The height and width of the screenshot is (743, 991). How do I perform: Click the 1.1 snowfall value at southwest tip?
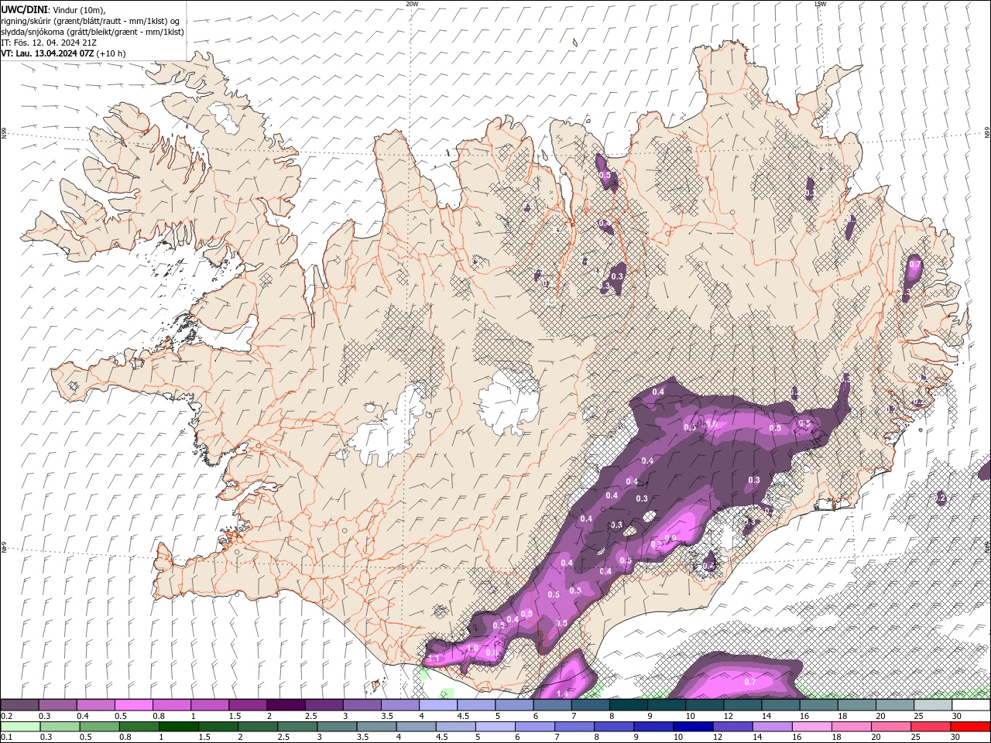[435, 658]
